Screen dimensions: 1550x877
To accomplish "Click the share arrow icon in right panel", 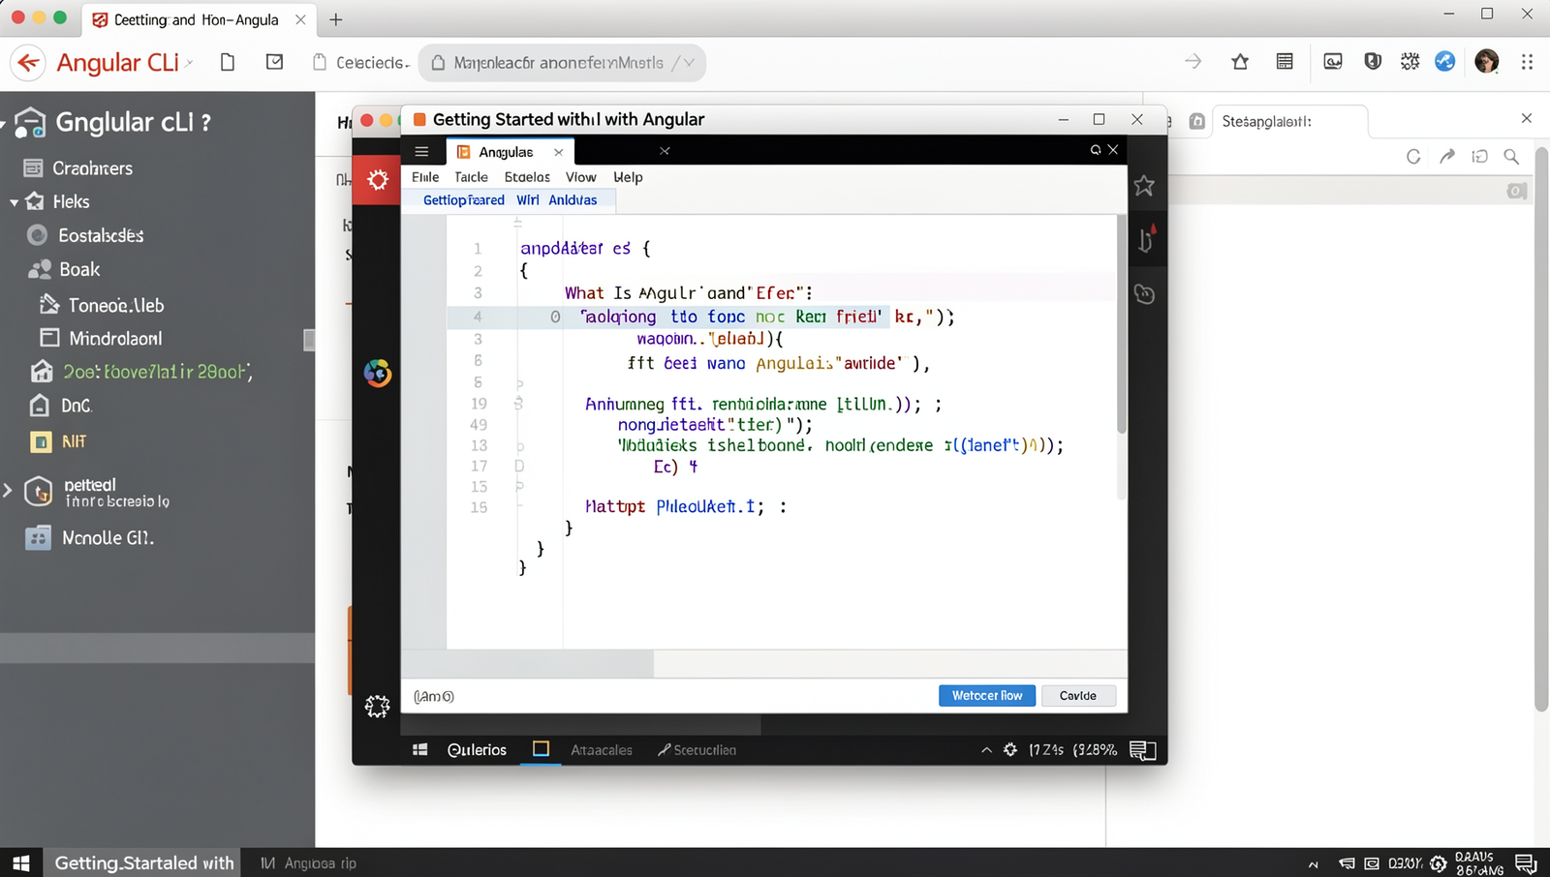I will (1446, 157).
